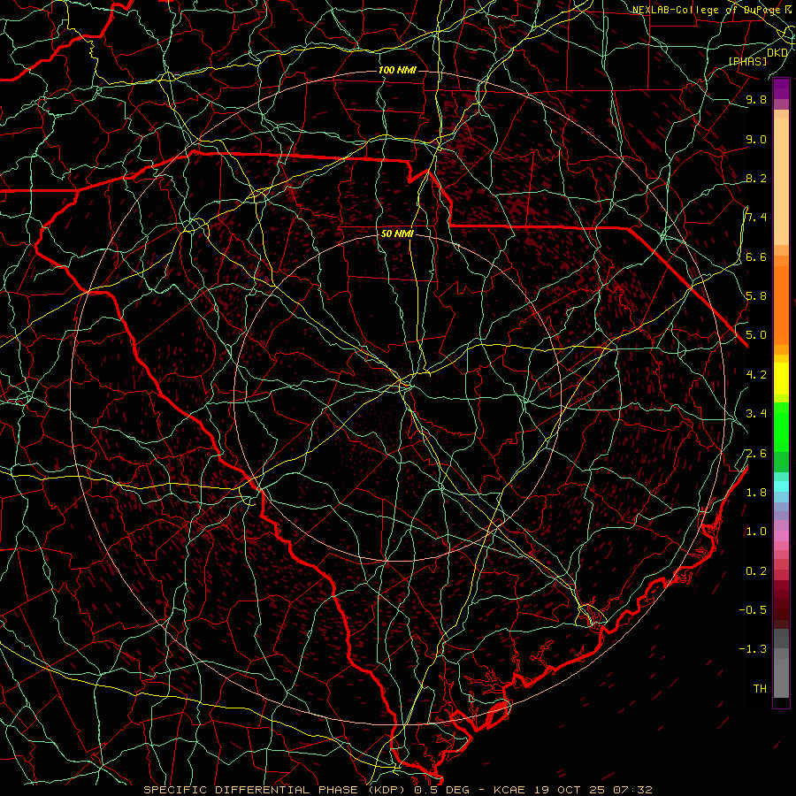Click the 8.2 value on the color scale
Viewport: 796px width, 796px height.
(x=756, y=178)
